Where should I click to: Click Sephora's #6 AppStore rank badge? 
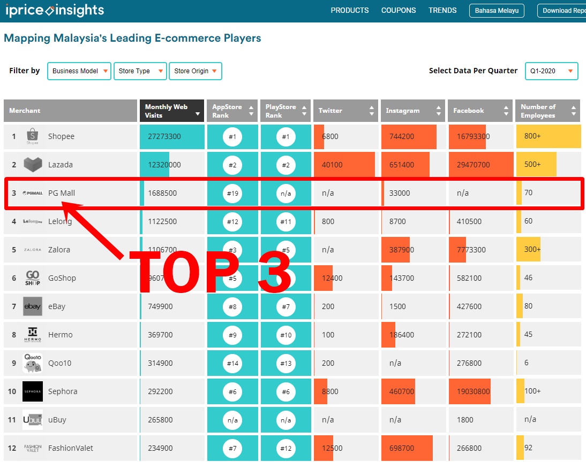tap(232, 392)
